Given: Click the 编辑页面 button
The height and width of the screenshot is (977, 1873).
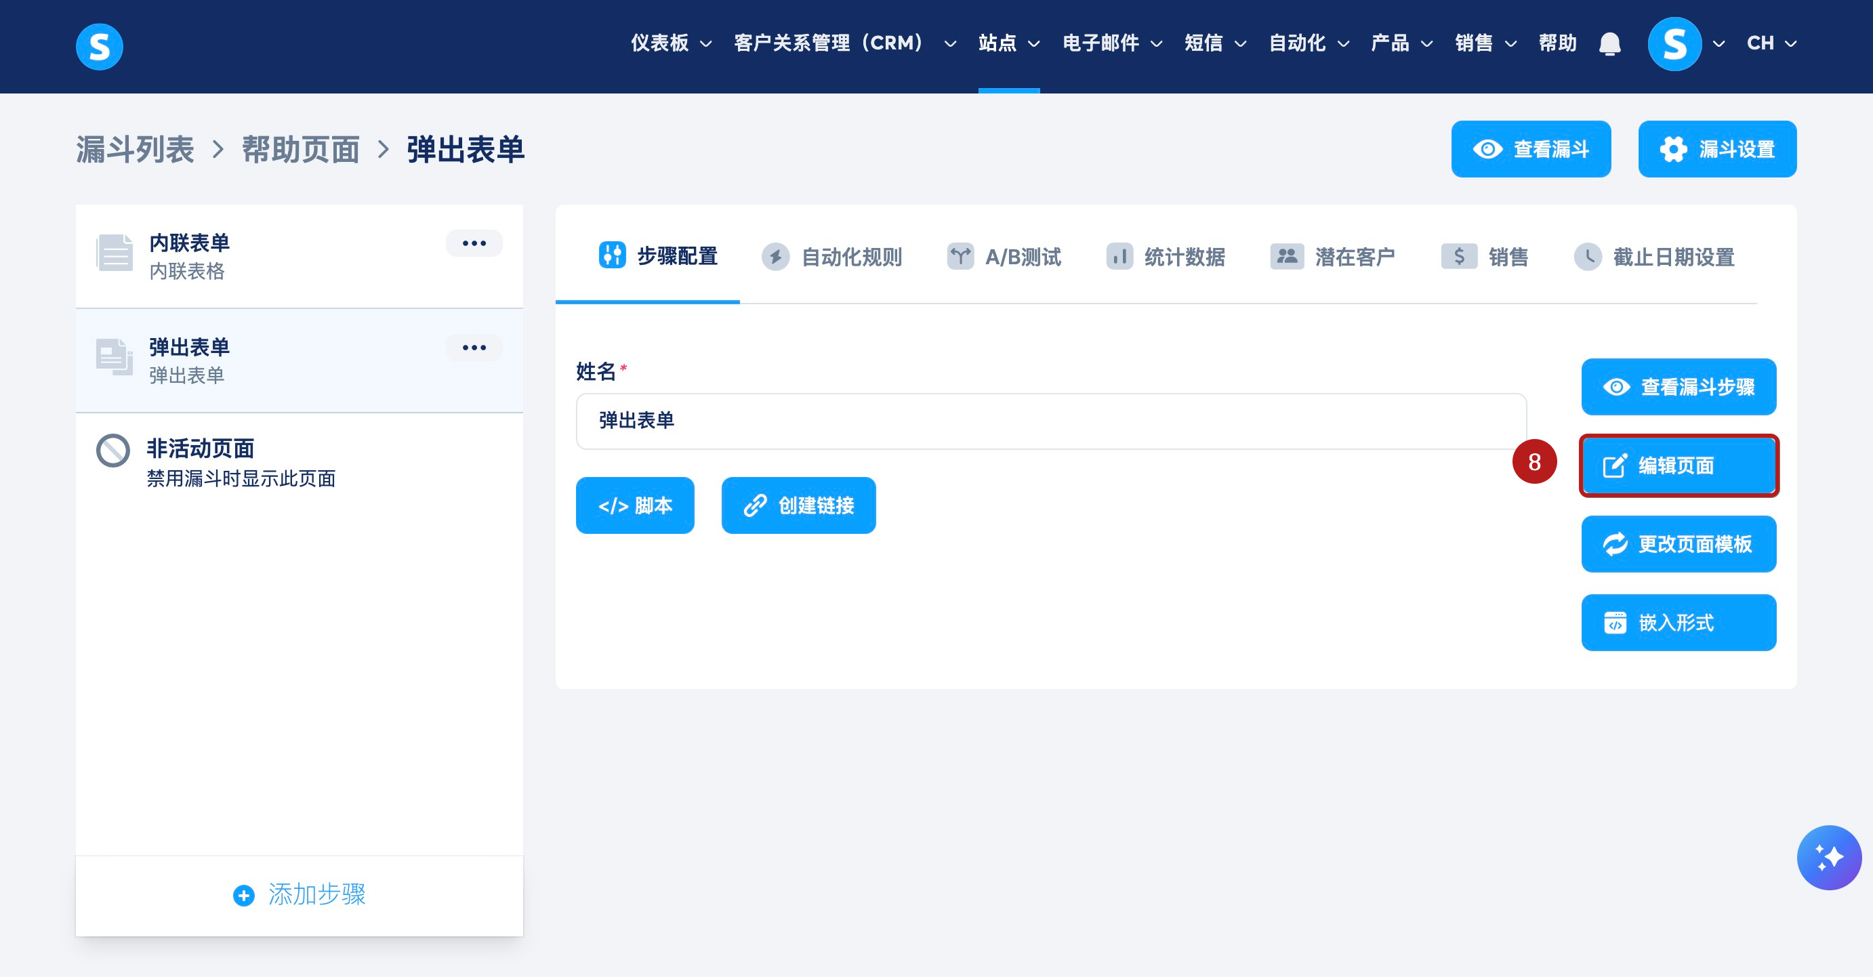Looking at the screenshot, I should (x=1678, y=465).
